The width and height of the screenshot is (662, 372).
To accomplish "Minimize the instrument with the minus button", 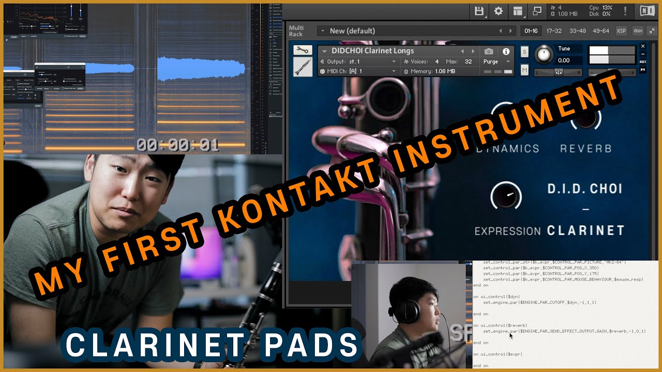I will click(643, 54).
